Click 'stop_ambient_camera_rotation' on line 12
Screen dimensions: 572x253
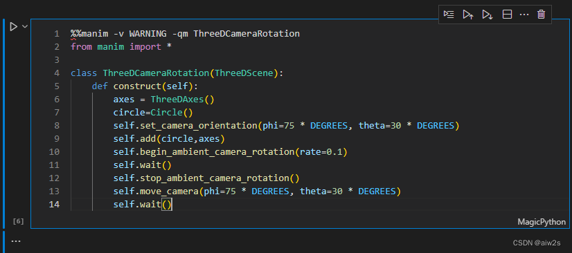coord(215,178)
